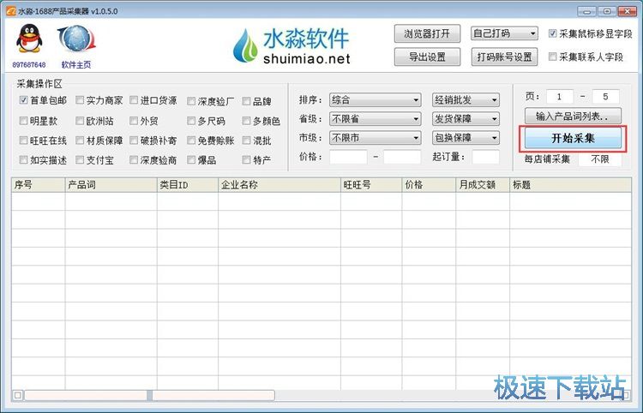Tick the 品牌 checkbox

tap(246, 101)
